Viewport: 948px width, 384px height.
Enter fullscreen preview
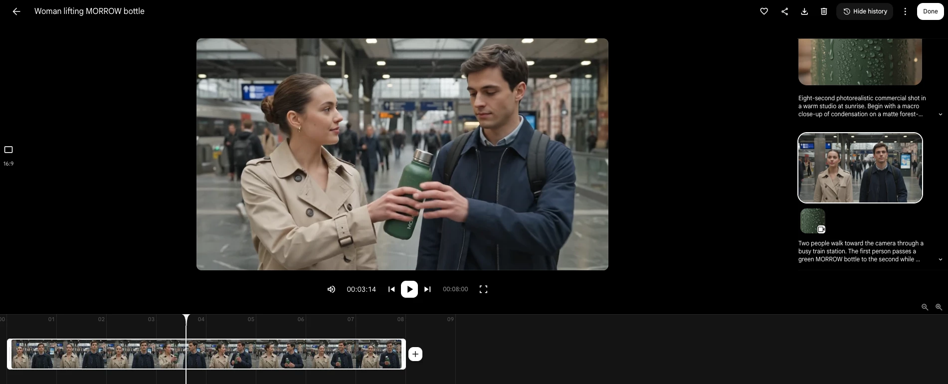(x=483, y=289)
